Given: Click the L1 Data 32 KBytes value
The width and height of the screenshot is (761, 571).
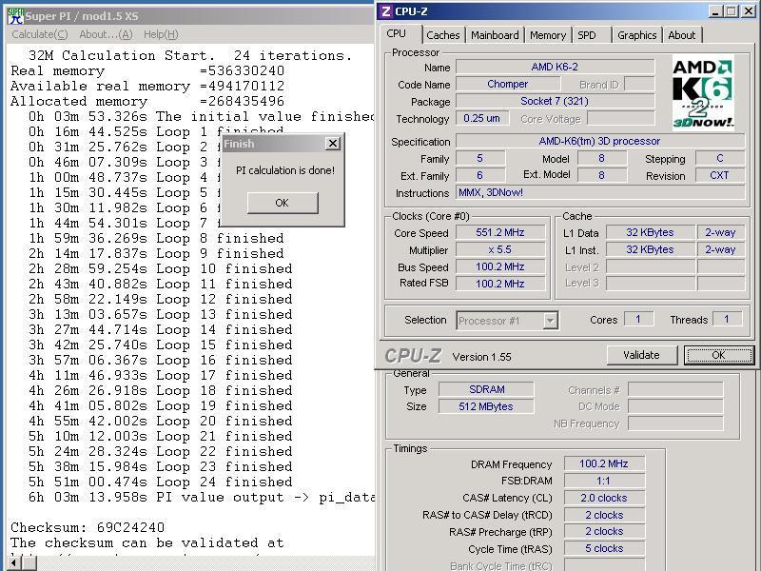Looking at the screenshot, I should [650, 232].
